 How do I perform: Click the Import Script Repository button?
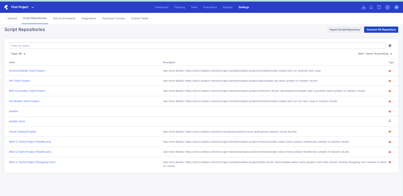[x=345, y=30]
